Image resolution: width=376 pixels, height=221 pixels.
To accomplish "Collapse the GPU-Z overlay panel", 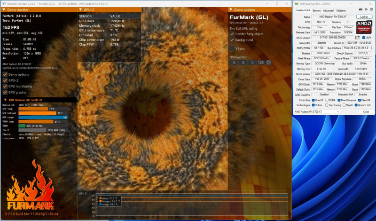I will pos(80,9).
